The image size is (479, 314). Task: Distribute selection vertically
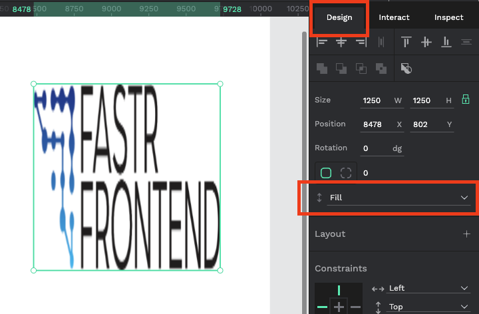[x=466, y=42]
